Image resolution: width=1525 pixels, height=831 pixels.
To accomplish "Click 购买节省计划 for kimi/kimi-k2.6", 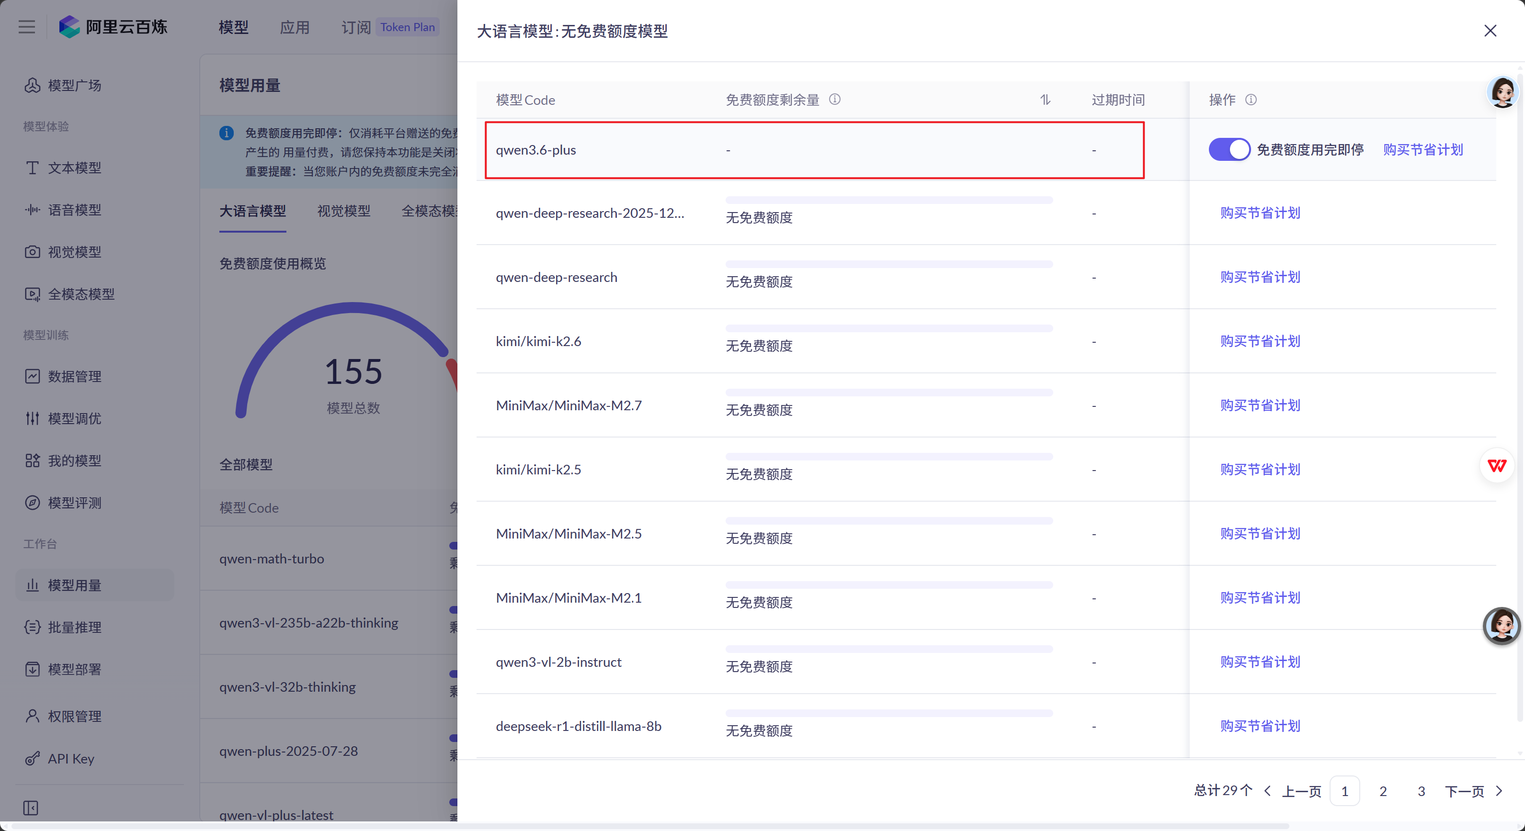I will pos(1260,341).
